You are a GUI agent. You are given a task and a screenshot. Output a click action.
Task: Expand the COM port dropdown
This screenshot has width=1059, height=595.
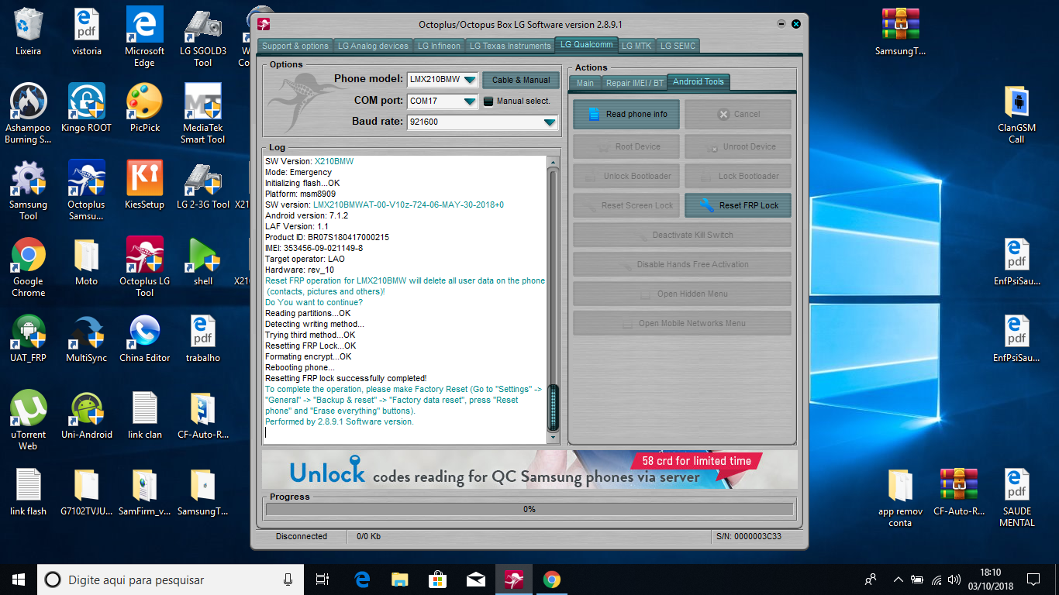tap(470, 101)
